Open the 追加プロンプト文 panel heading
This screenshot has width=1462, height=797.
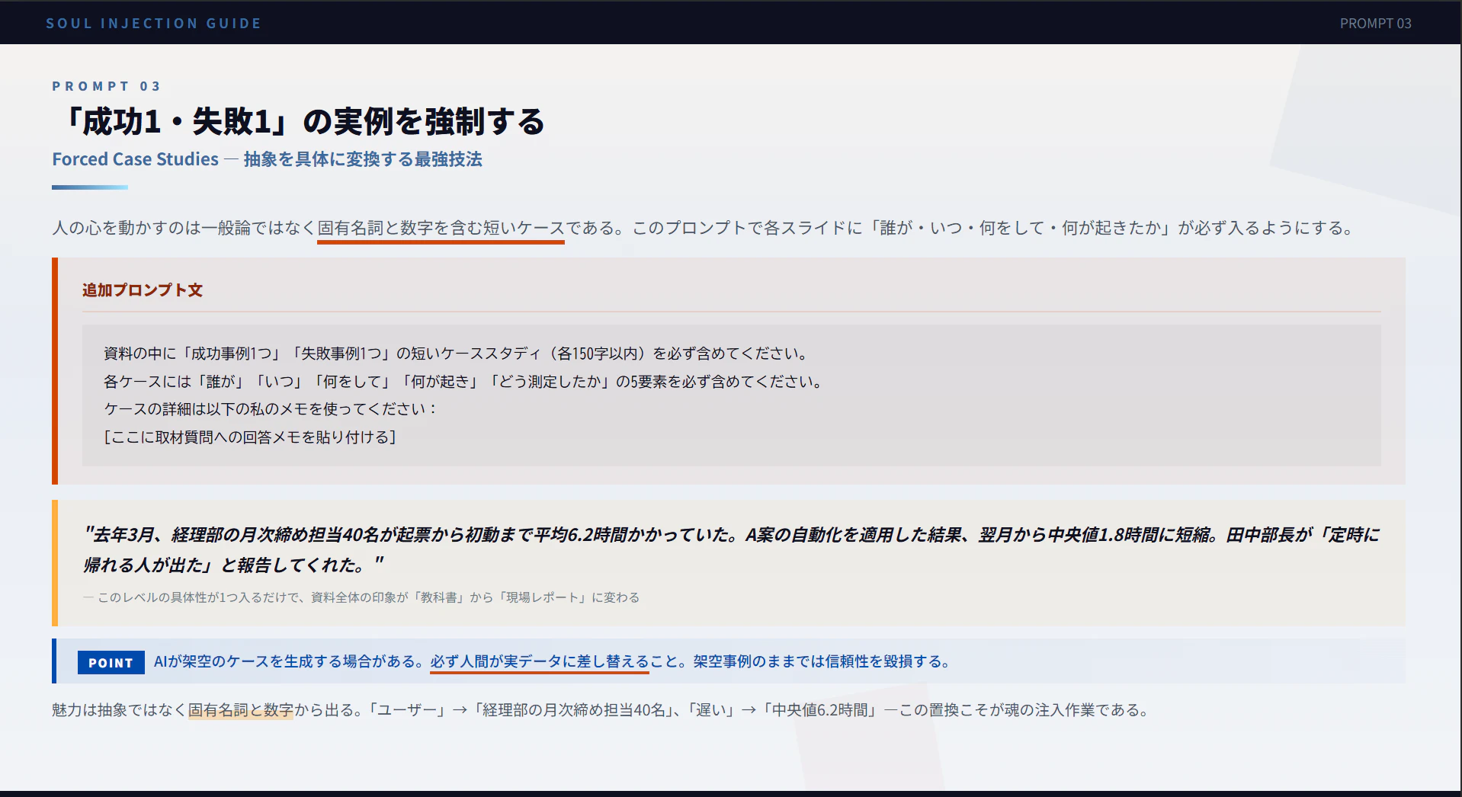click(x=141, y=290)
